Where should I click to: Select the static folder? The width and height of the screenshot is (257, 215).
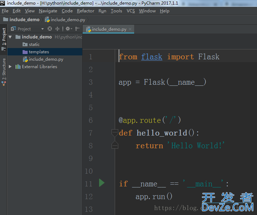point(34,44)
